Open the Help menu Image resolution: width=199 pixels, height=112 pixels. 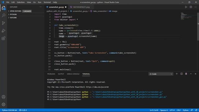pyautogui.click(x=55, y=2)
